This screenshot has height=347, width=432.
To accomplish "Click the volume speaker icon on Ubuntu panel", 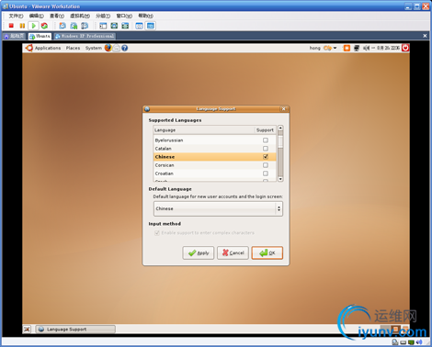I will 366,48.
